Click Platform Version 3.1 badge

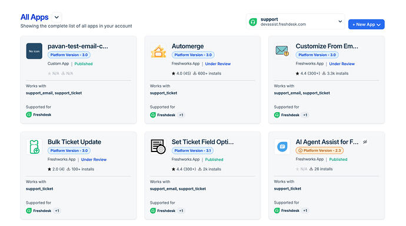click(x=192, y=151)
